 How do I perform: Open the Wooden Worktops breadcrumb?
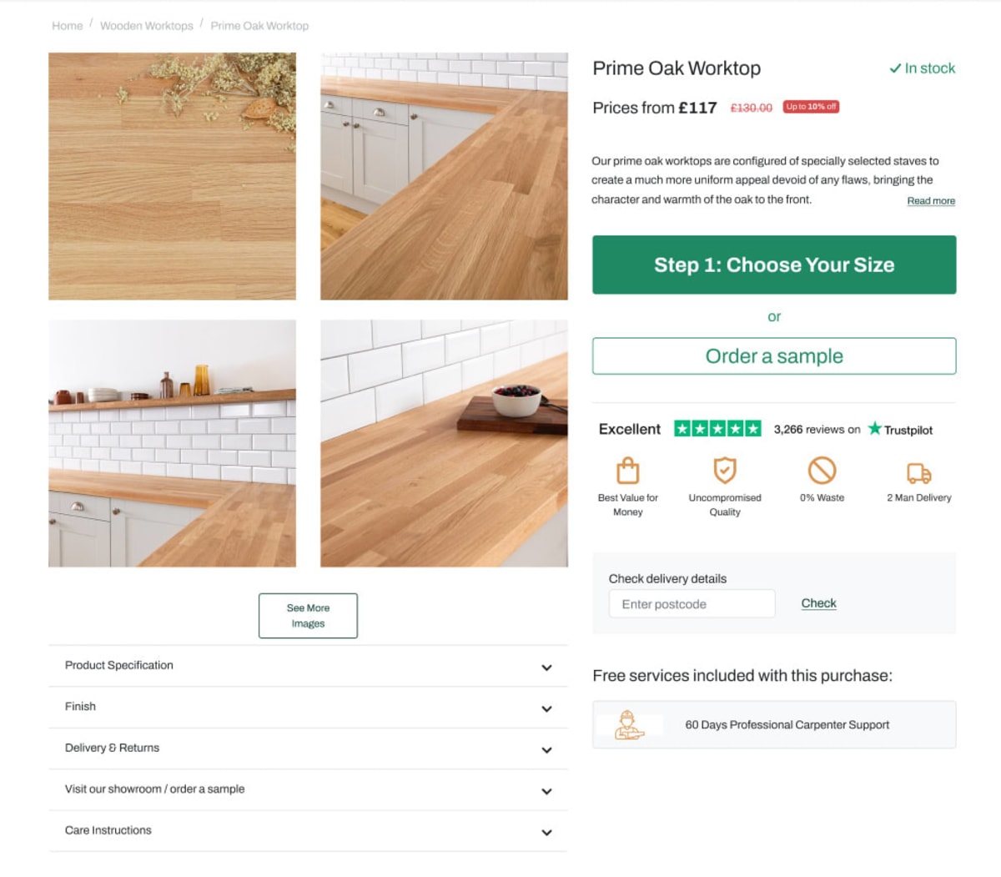(x=147, y=26)
